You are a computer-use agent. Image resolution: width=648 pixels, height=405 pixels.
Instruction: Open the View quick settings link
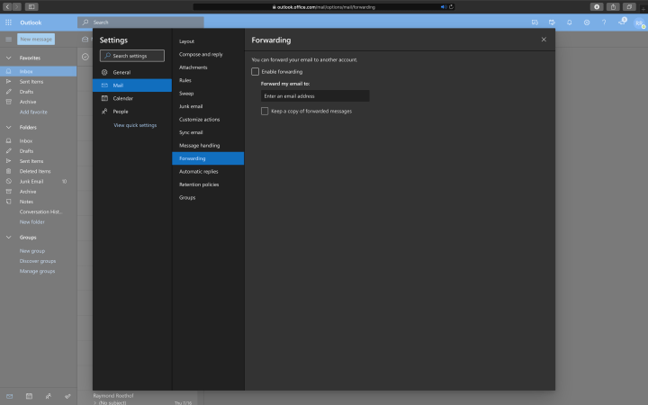(x=135, y=125)
